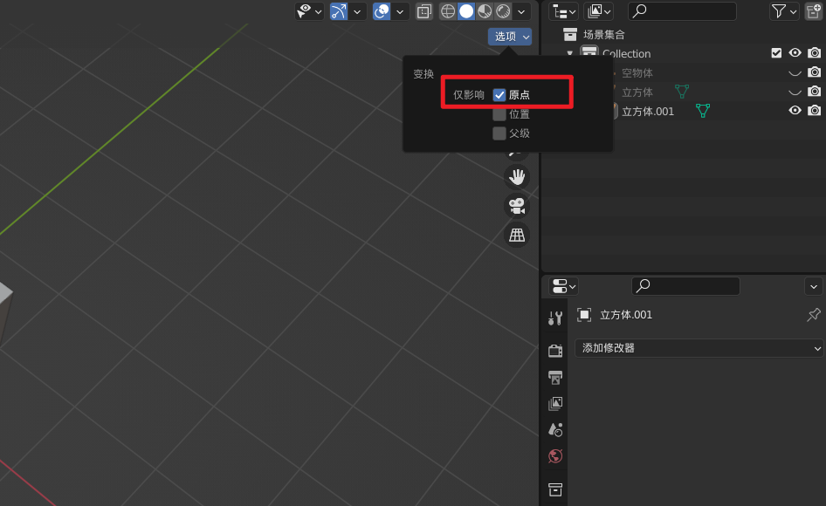The width and height of the screenshot is (826, 506).
Task: Toggle render camera for 空物体 row
Action: [x=815, y=72]
